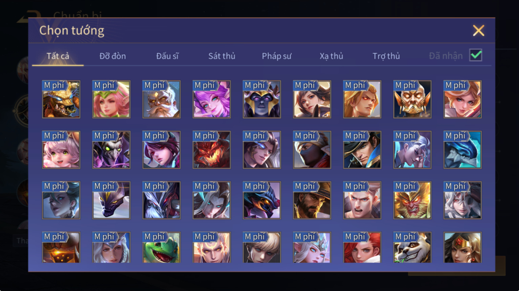
Task: Select the Tất cả tab
Action: tap(58, 56)
